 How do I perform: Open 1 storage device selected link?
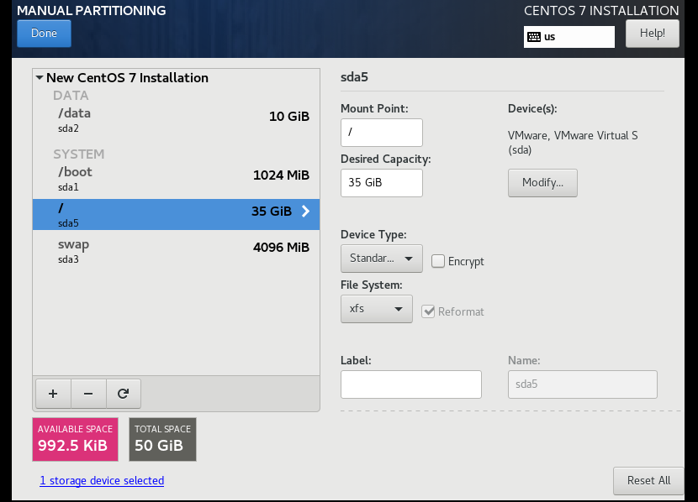coord(102,481)
